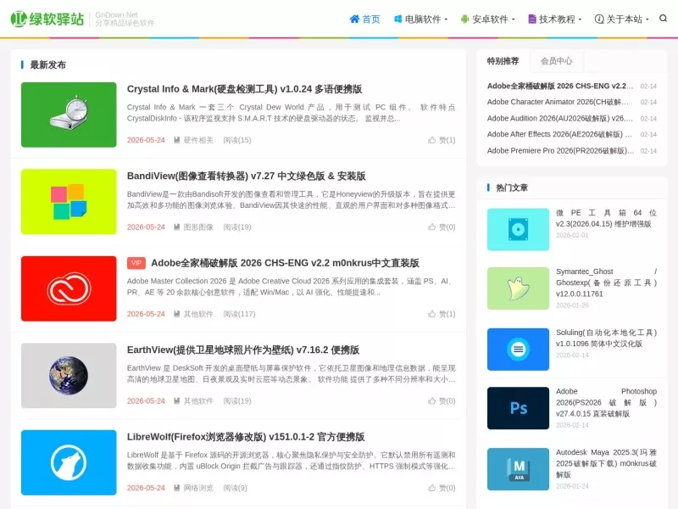Open the 硬件相关 category link

[198, 140]
